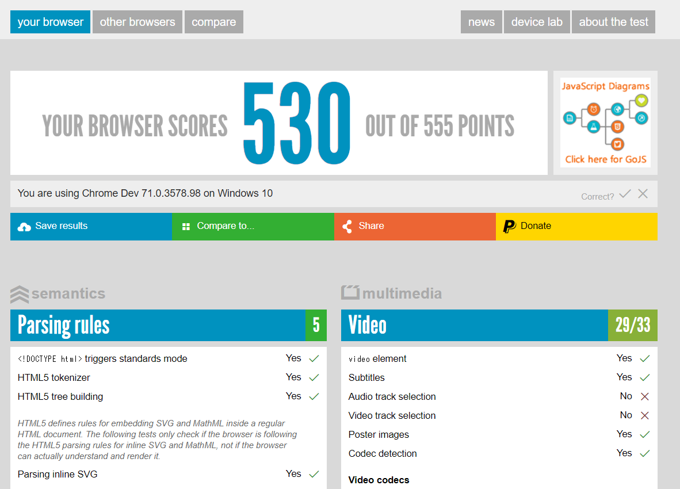The width and height of the screenshot is (680, 489).
Task: Expand the Video section header
Action: click(x=474, y=325)
